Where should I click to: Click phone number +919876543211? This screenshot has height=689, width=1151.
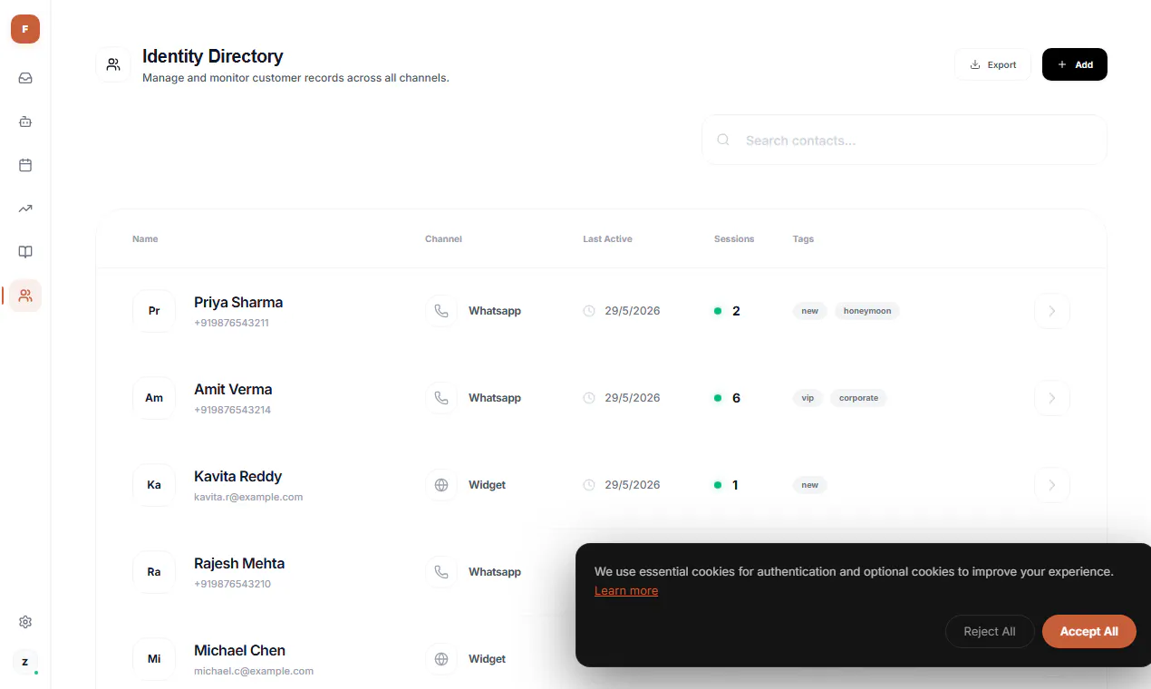232,323
